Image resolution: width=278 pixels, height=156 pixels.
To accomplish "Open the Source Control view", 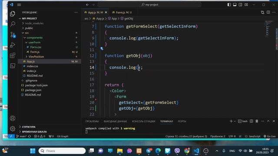I will point(13,35).
